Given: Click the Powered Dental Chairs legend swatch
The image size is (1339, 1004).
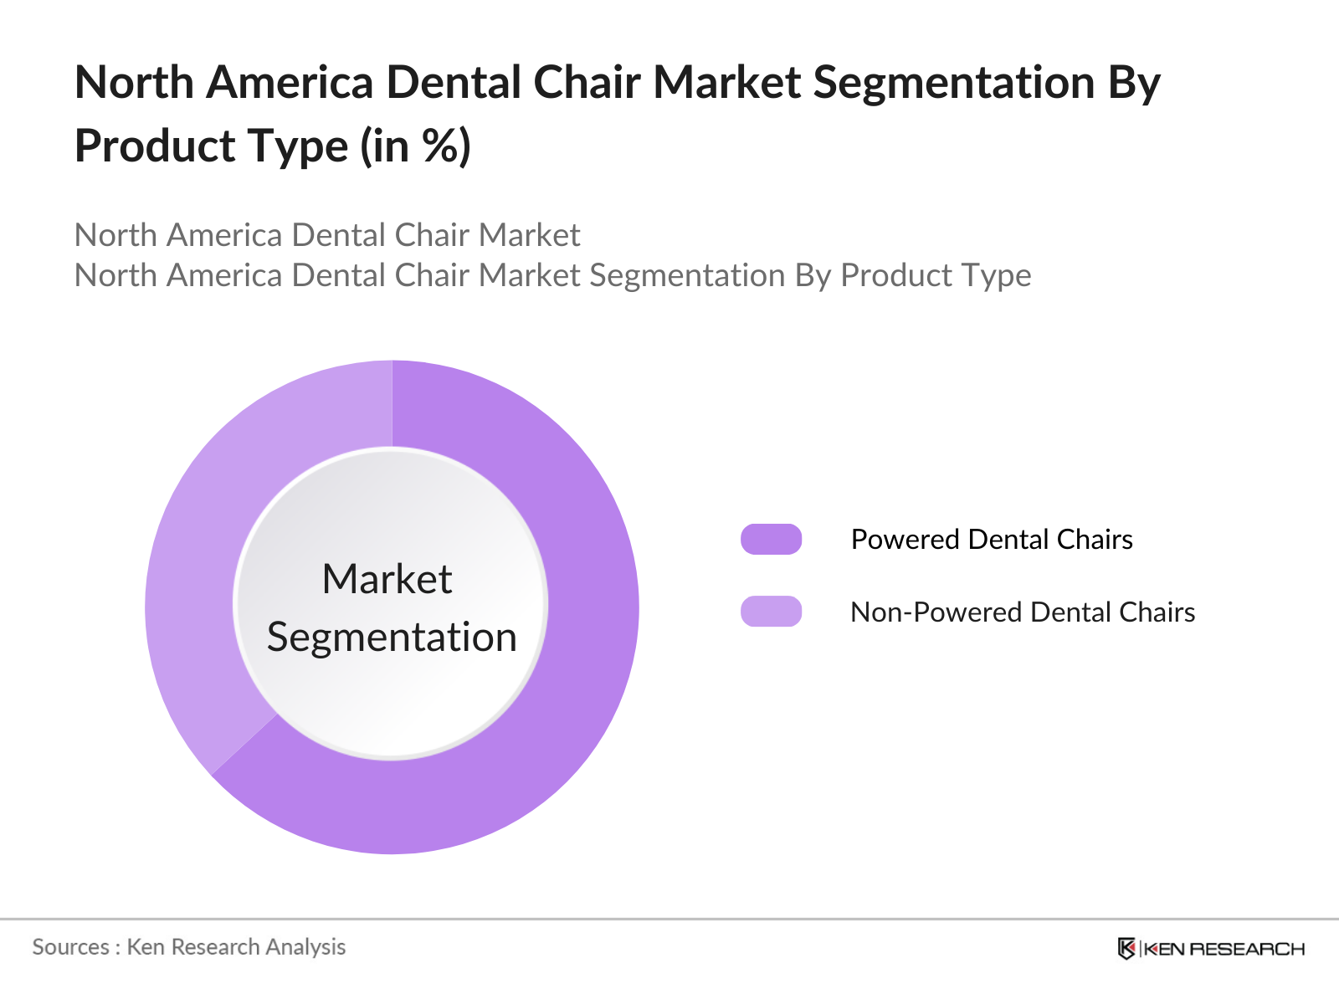Looking at the screenshot, I should click(x=771, y=540).
